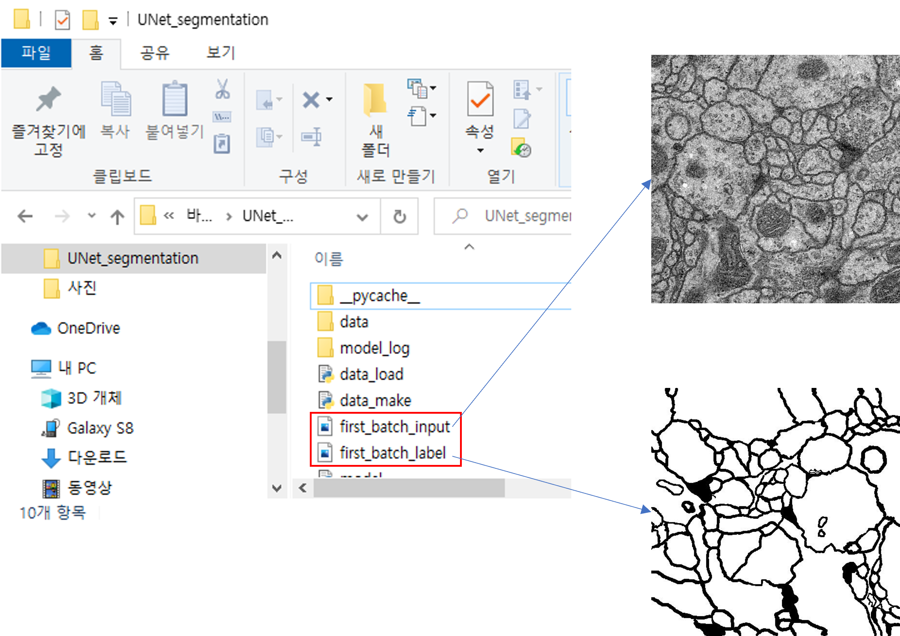Click the Delete X icon
Screen dimensions: 900x636
coord(311,100)
